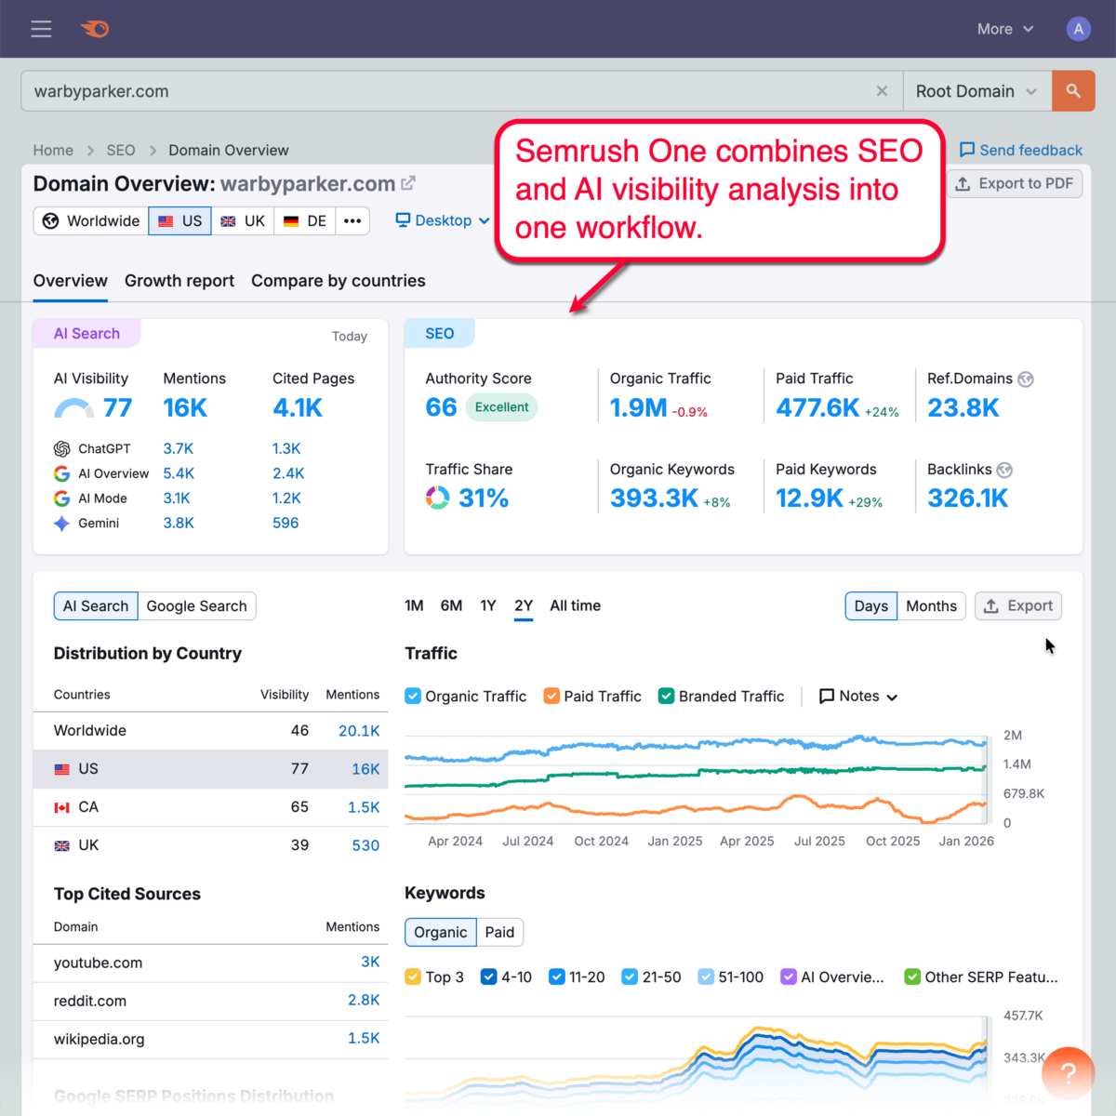Click the user avatar in the top bar
This screenshot has height=1116, width=1116.
pos(1078,29)
